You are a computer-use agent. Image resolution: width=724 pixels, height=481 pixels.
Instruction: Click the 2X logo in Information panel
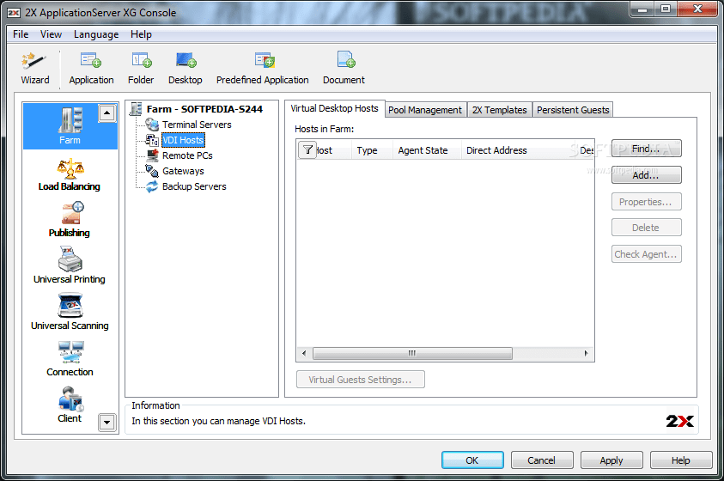pyautogui.click(x=679, y=421)
